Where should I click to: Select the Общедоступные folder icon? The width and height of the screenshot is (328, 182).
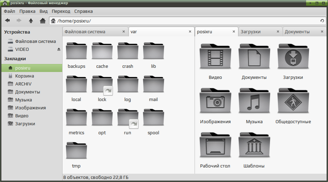[x=293, y=101]
